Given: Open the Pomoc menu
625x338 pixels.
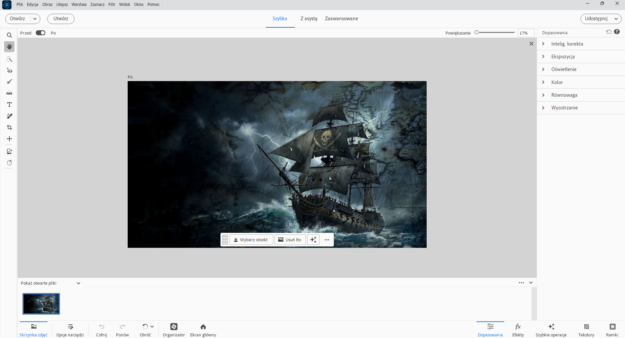Looking at the screenshot, I should click(153, 5).
